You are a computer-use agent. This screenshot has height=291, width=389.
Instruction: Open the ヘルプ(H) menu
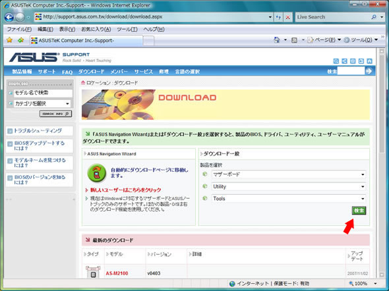[x=154, y=29]
